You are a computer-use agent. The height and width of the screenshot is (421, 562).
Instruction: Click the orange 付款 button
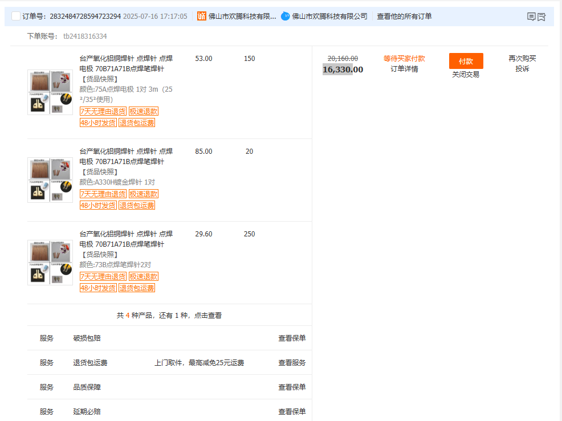[x=466, y=61]
